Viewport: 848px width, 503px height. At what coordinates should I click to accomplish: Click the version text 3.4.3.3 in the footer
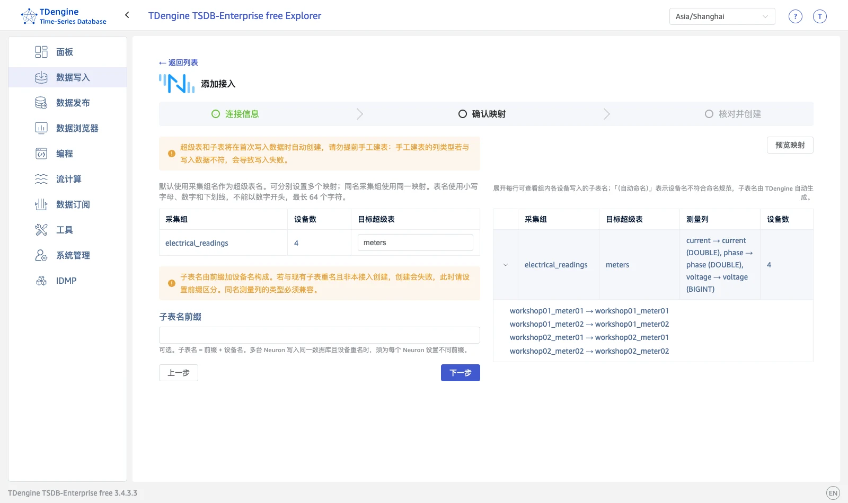[x=126, y=493]
